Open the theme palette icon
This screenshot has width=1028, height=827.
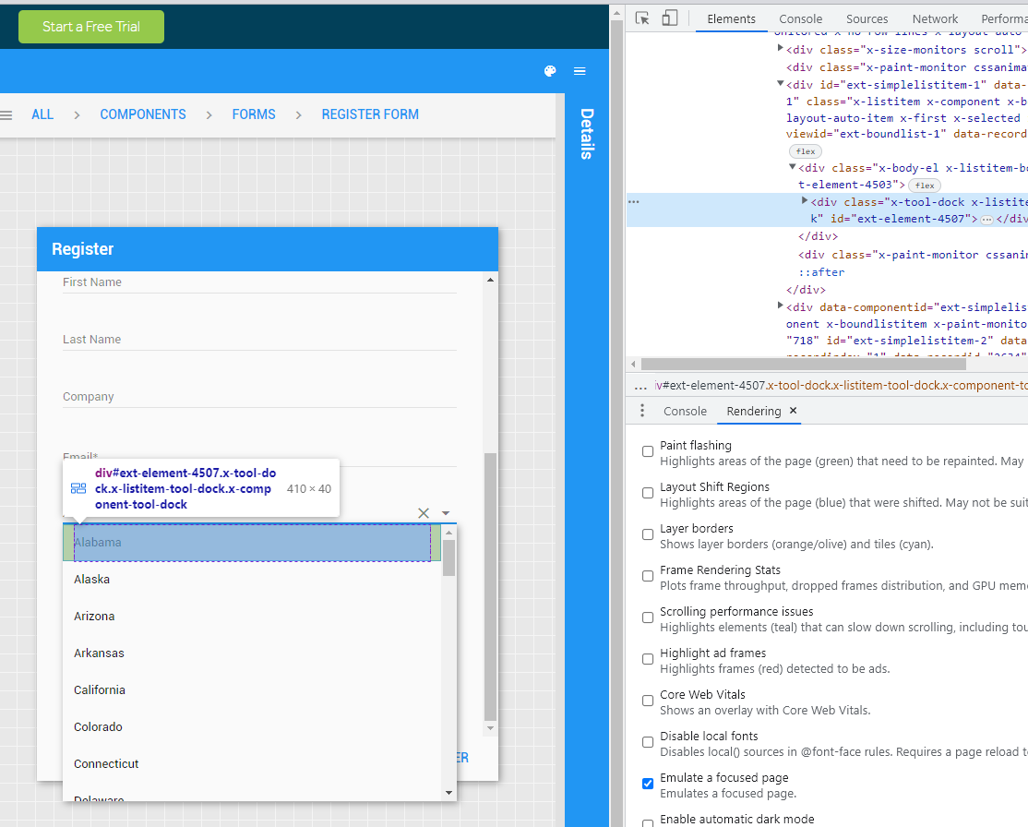pos(550,72)
